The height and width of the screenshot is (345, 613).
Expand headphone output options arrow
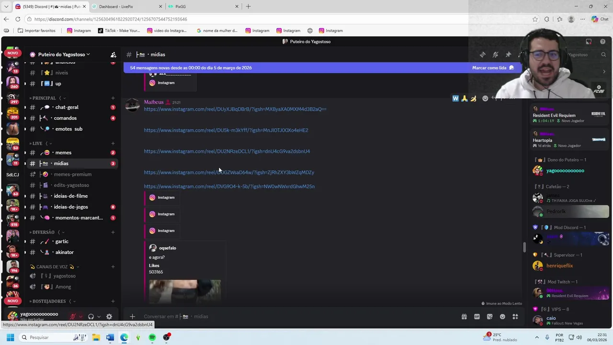click(99, 317)
